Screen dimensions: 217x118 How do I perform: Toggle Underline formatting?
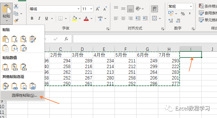46,18
